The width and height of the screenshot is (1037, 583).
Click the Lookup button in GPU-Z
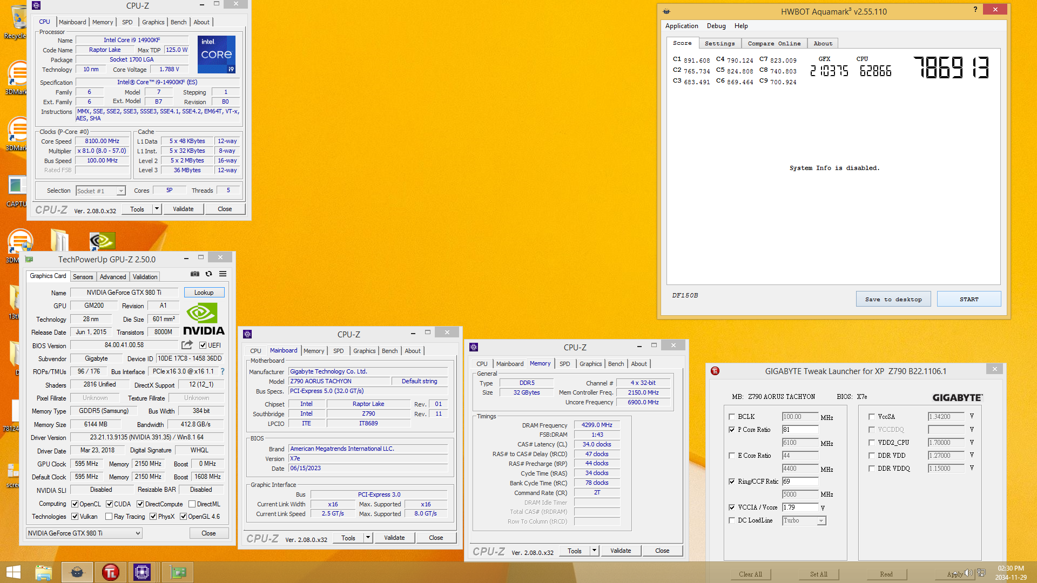click(204, 293)
